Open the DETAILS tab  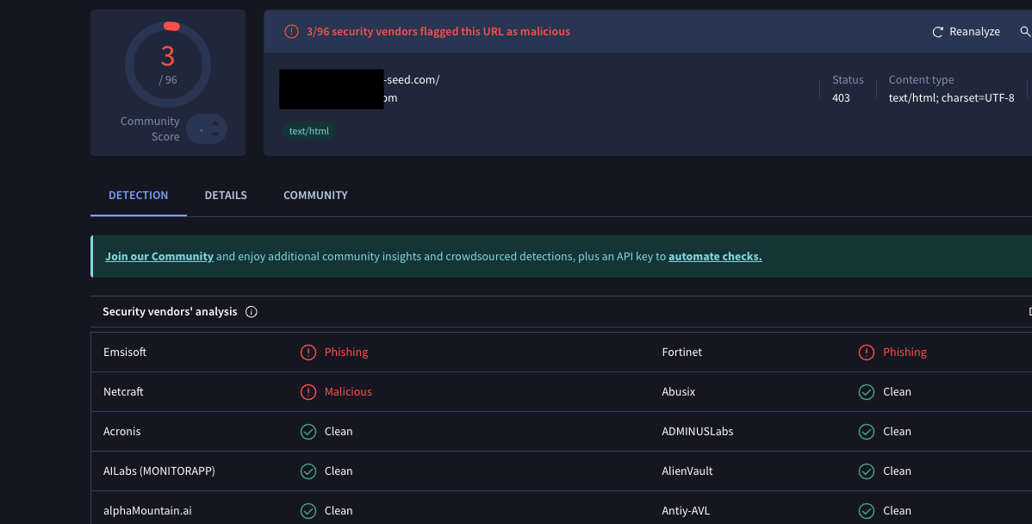(226, 196)
